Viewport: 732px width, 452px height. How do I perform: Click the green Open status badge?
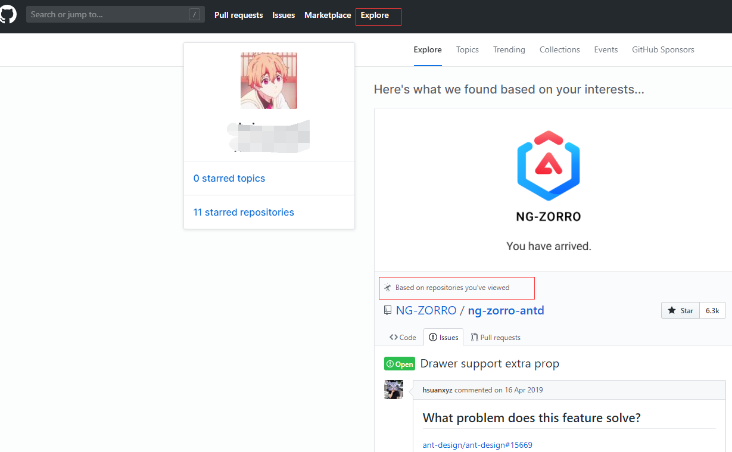(400, 364)
